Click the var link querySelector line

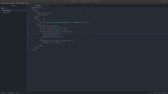[53, 28]
